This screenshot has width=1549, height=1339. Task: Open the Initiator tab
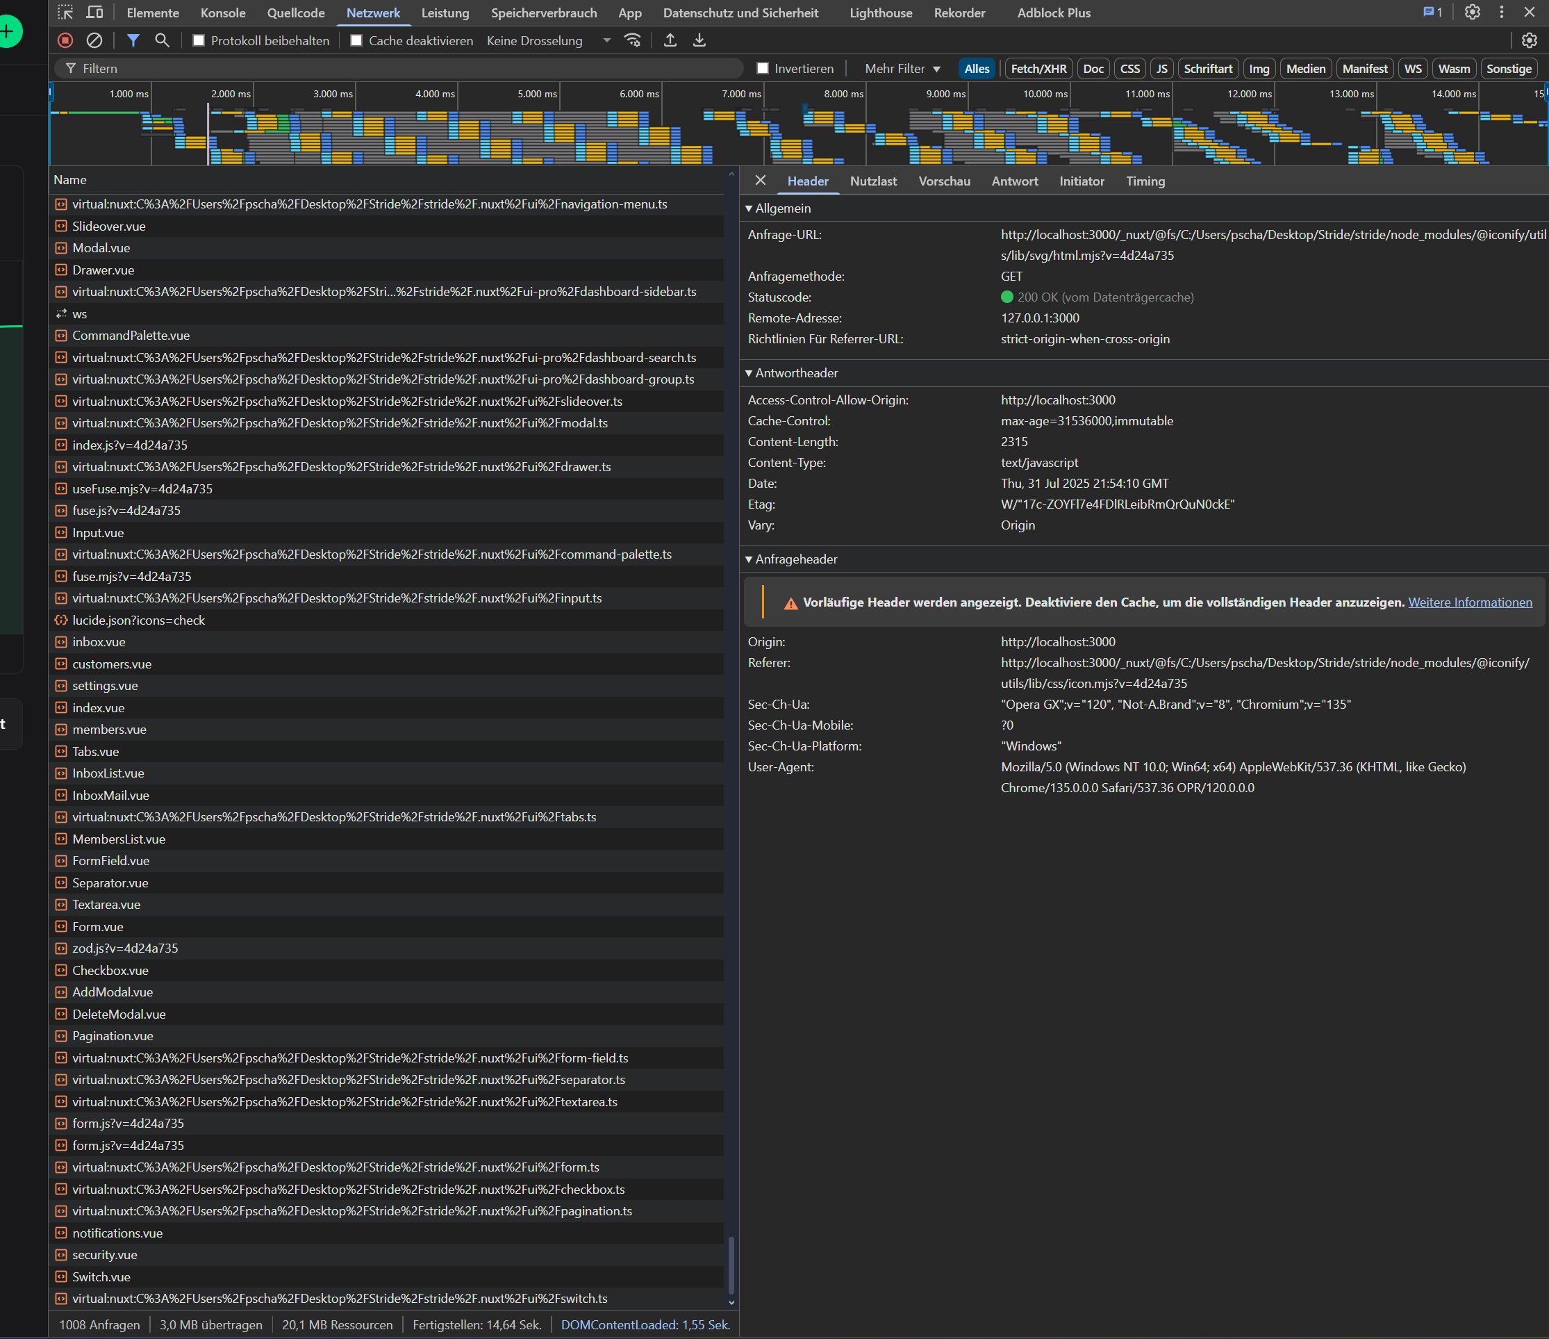[x=1081, y=181]
